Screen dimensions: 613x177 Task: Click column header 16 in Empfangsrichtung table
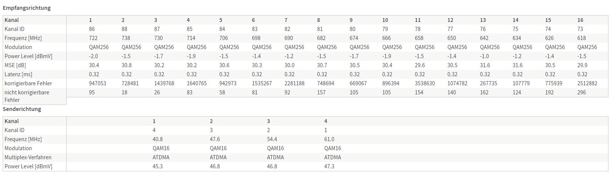[580, 20]
